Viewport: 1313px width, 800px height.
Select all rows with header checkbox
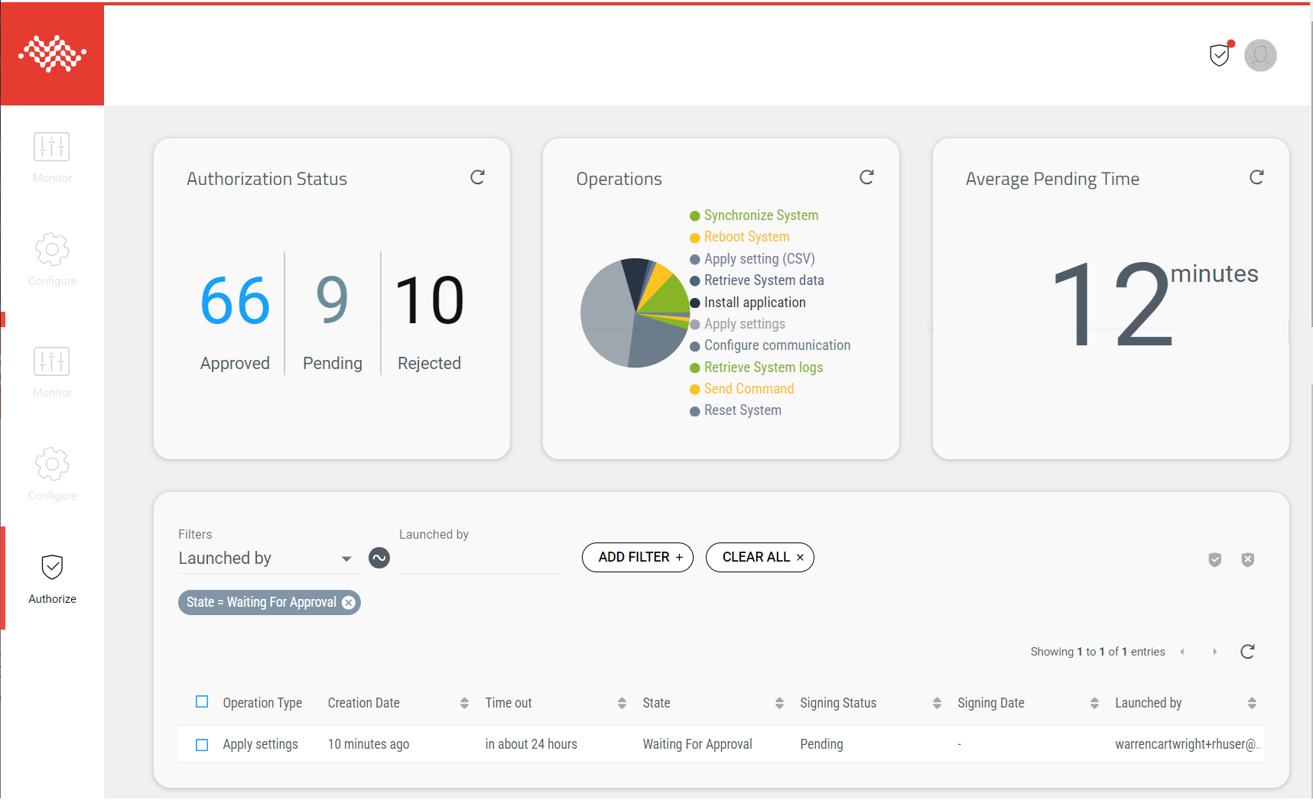[202, 702]
